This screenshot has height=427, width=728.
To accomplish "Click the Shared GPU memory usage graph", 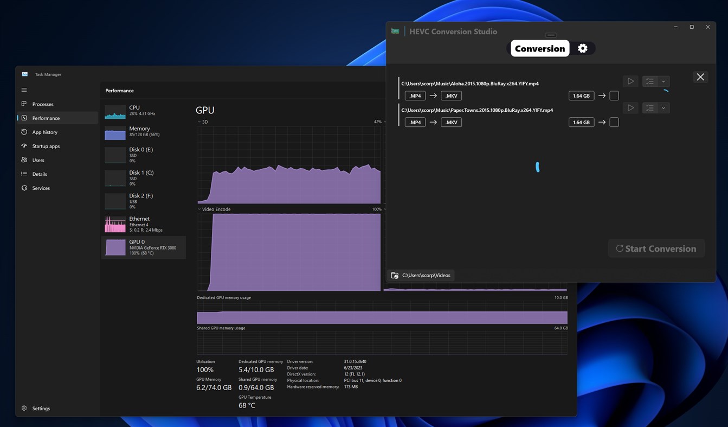I will [x=382, y=343].
